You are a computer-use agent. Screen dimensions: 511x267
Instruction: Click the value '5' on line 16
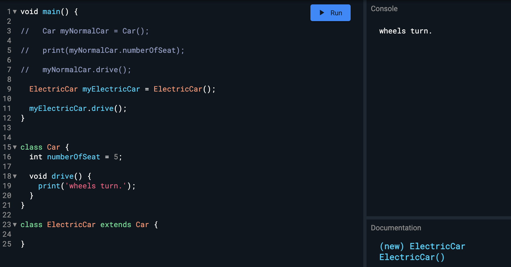pyautogui.click(x=116, y=157)
